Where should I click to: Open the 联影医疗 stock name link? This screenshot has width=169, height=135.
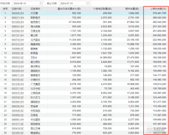pyautogui.click(x=35, y=18)
